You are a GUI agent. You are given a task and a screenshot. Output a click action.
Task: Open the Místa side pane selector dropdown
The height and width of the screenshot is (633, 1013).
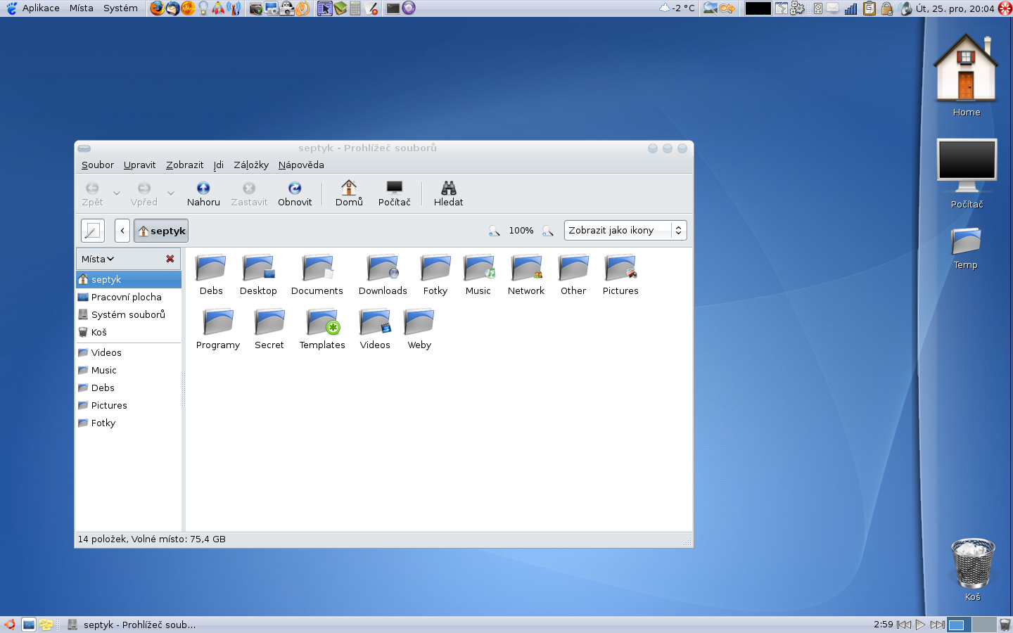pos(98,259)
